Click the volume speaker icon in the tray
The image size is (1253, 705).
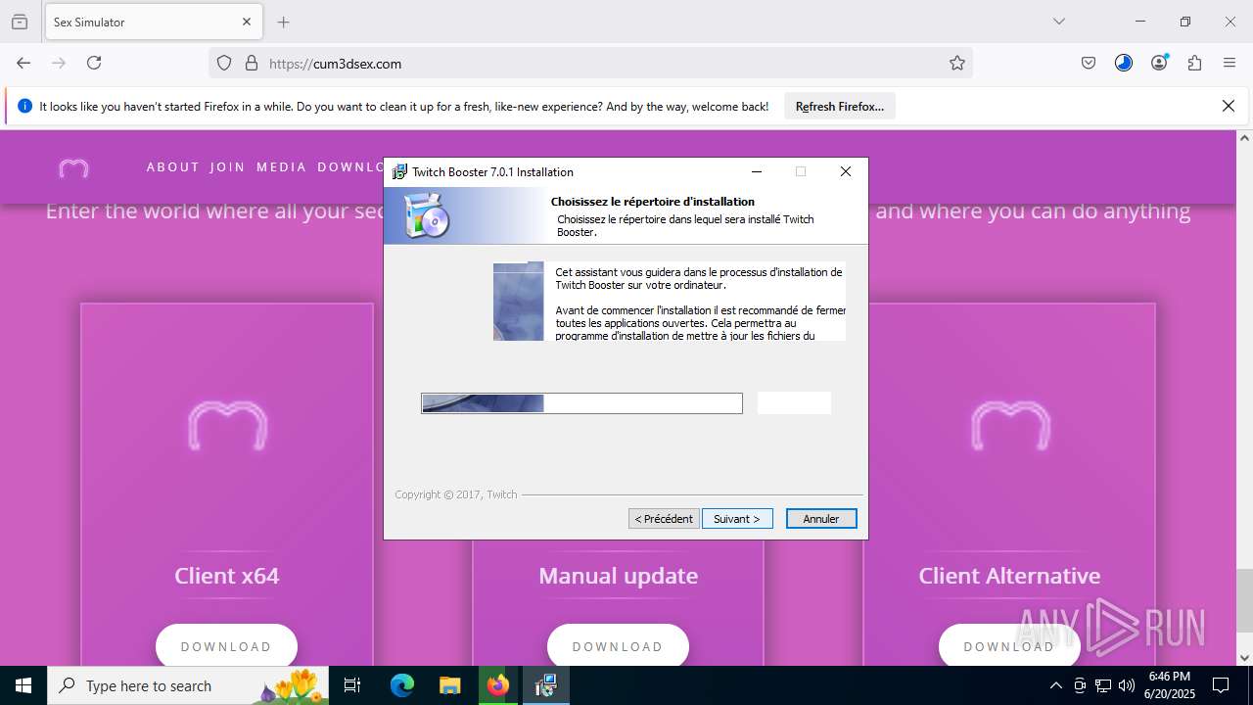click(x=1127, y=685)
